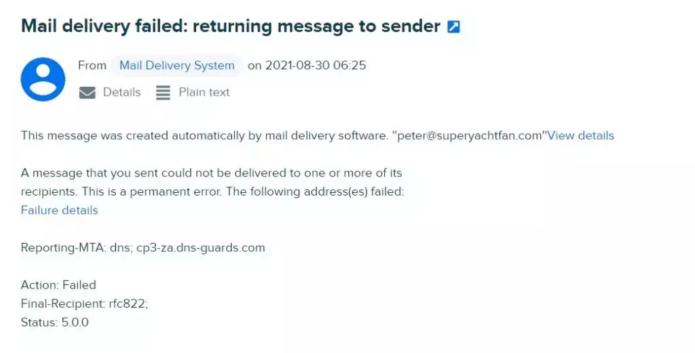Click the Status: 5.0.0 line
This screenshot has width=695, height=353.
point(54,322)
